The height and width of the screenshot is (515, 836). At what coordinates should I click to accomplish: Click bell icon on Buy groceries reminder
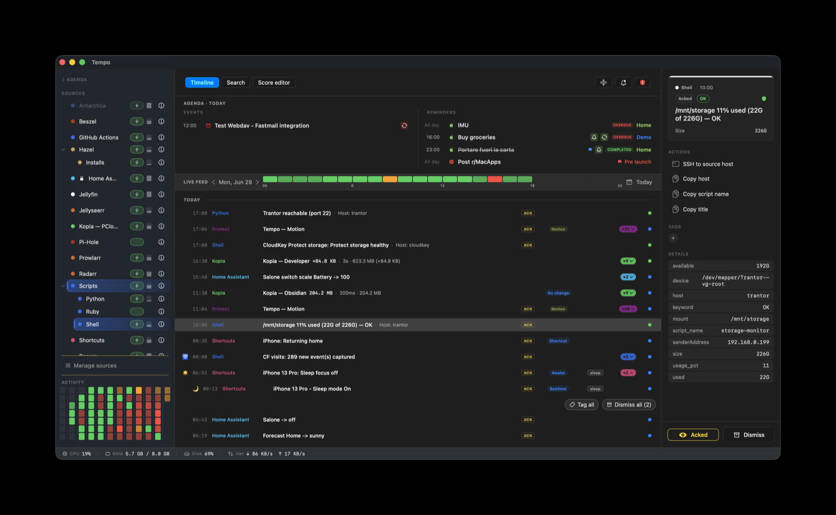594,137
